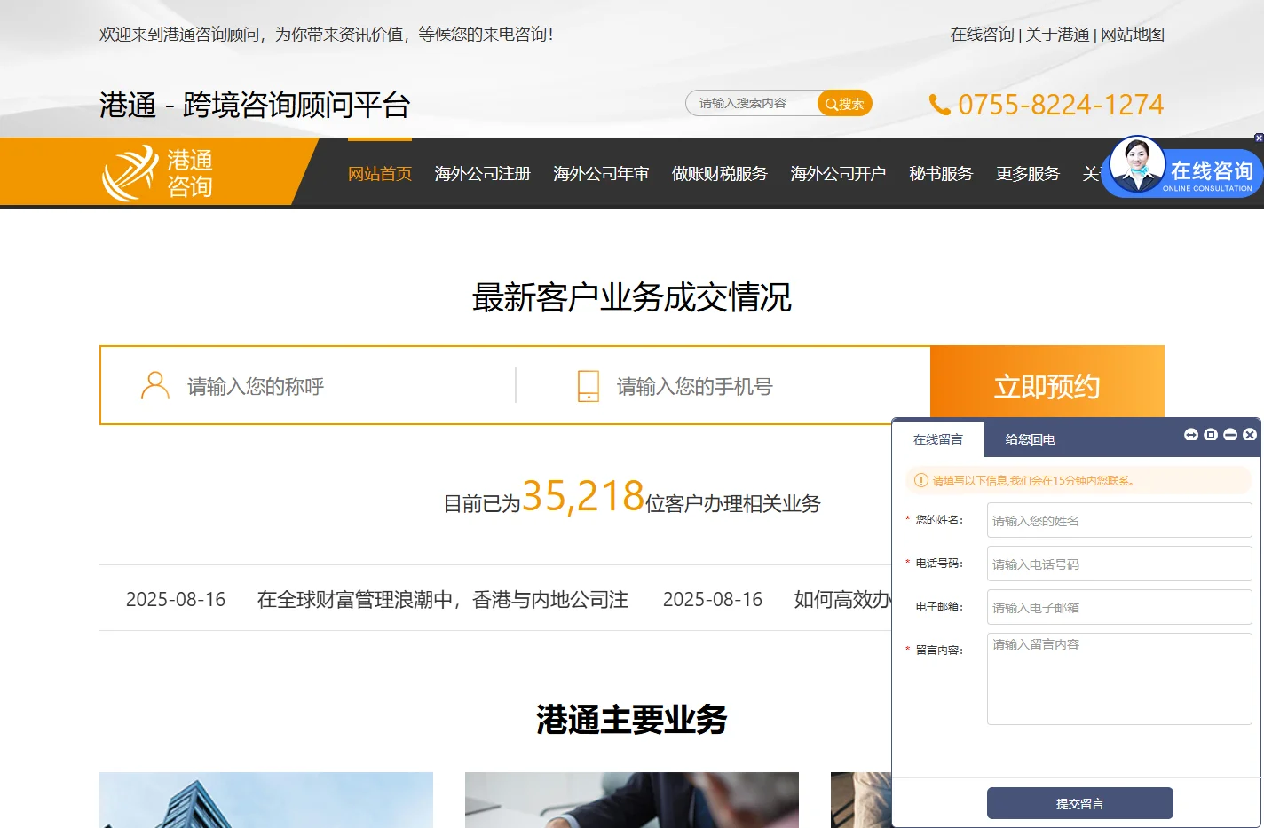The image size is (1264, 828).
Task: Click the exclamation info icon in the notice bar
Action: click(921, 480)
